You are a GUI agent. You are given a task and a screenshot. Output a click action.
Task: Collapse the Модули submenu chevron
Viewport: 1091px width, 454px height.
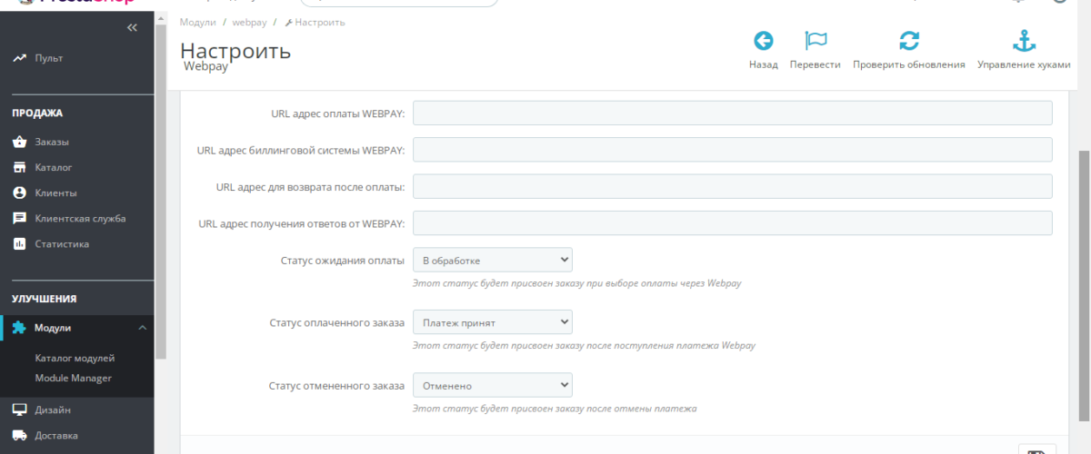[x=142, y=328]
